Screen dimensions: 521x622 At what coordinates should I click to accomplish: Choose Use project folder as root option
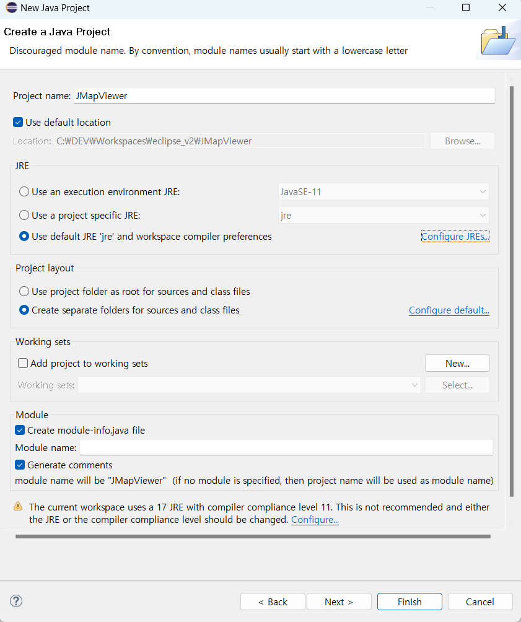(x=24, y=291)
